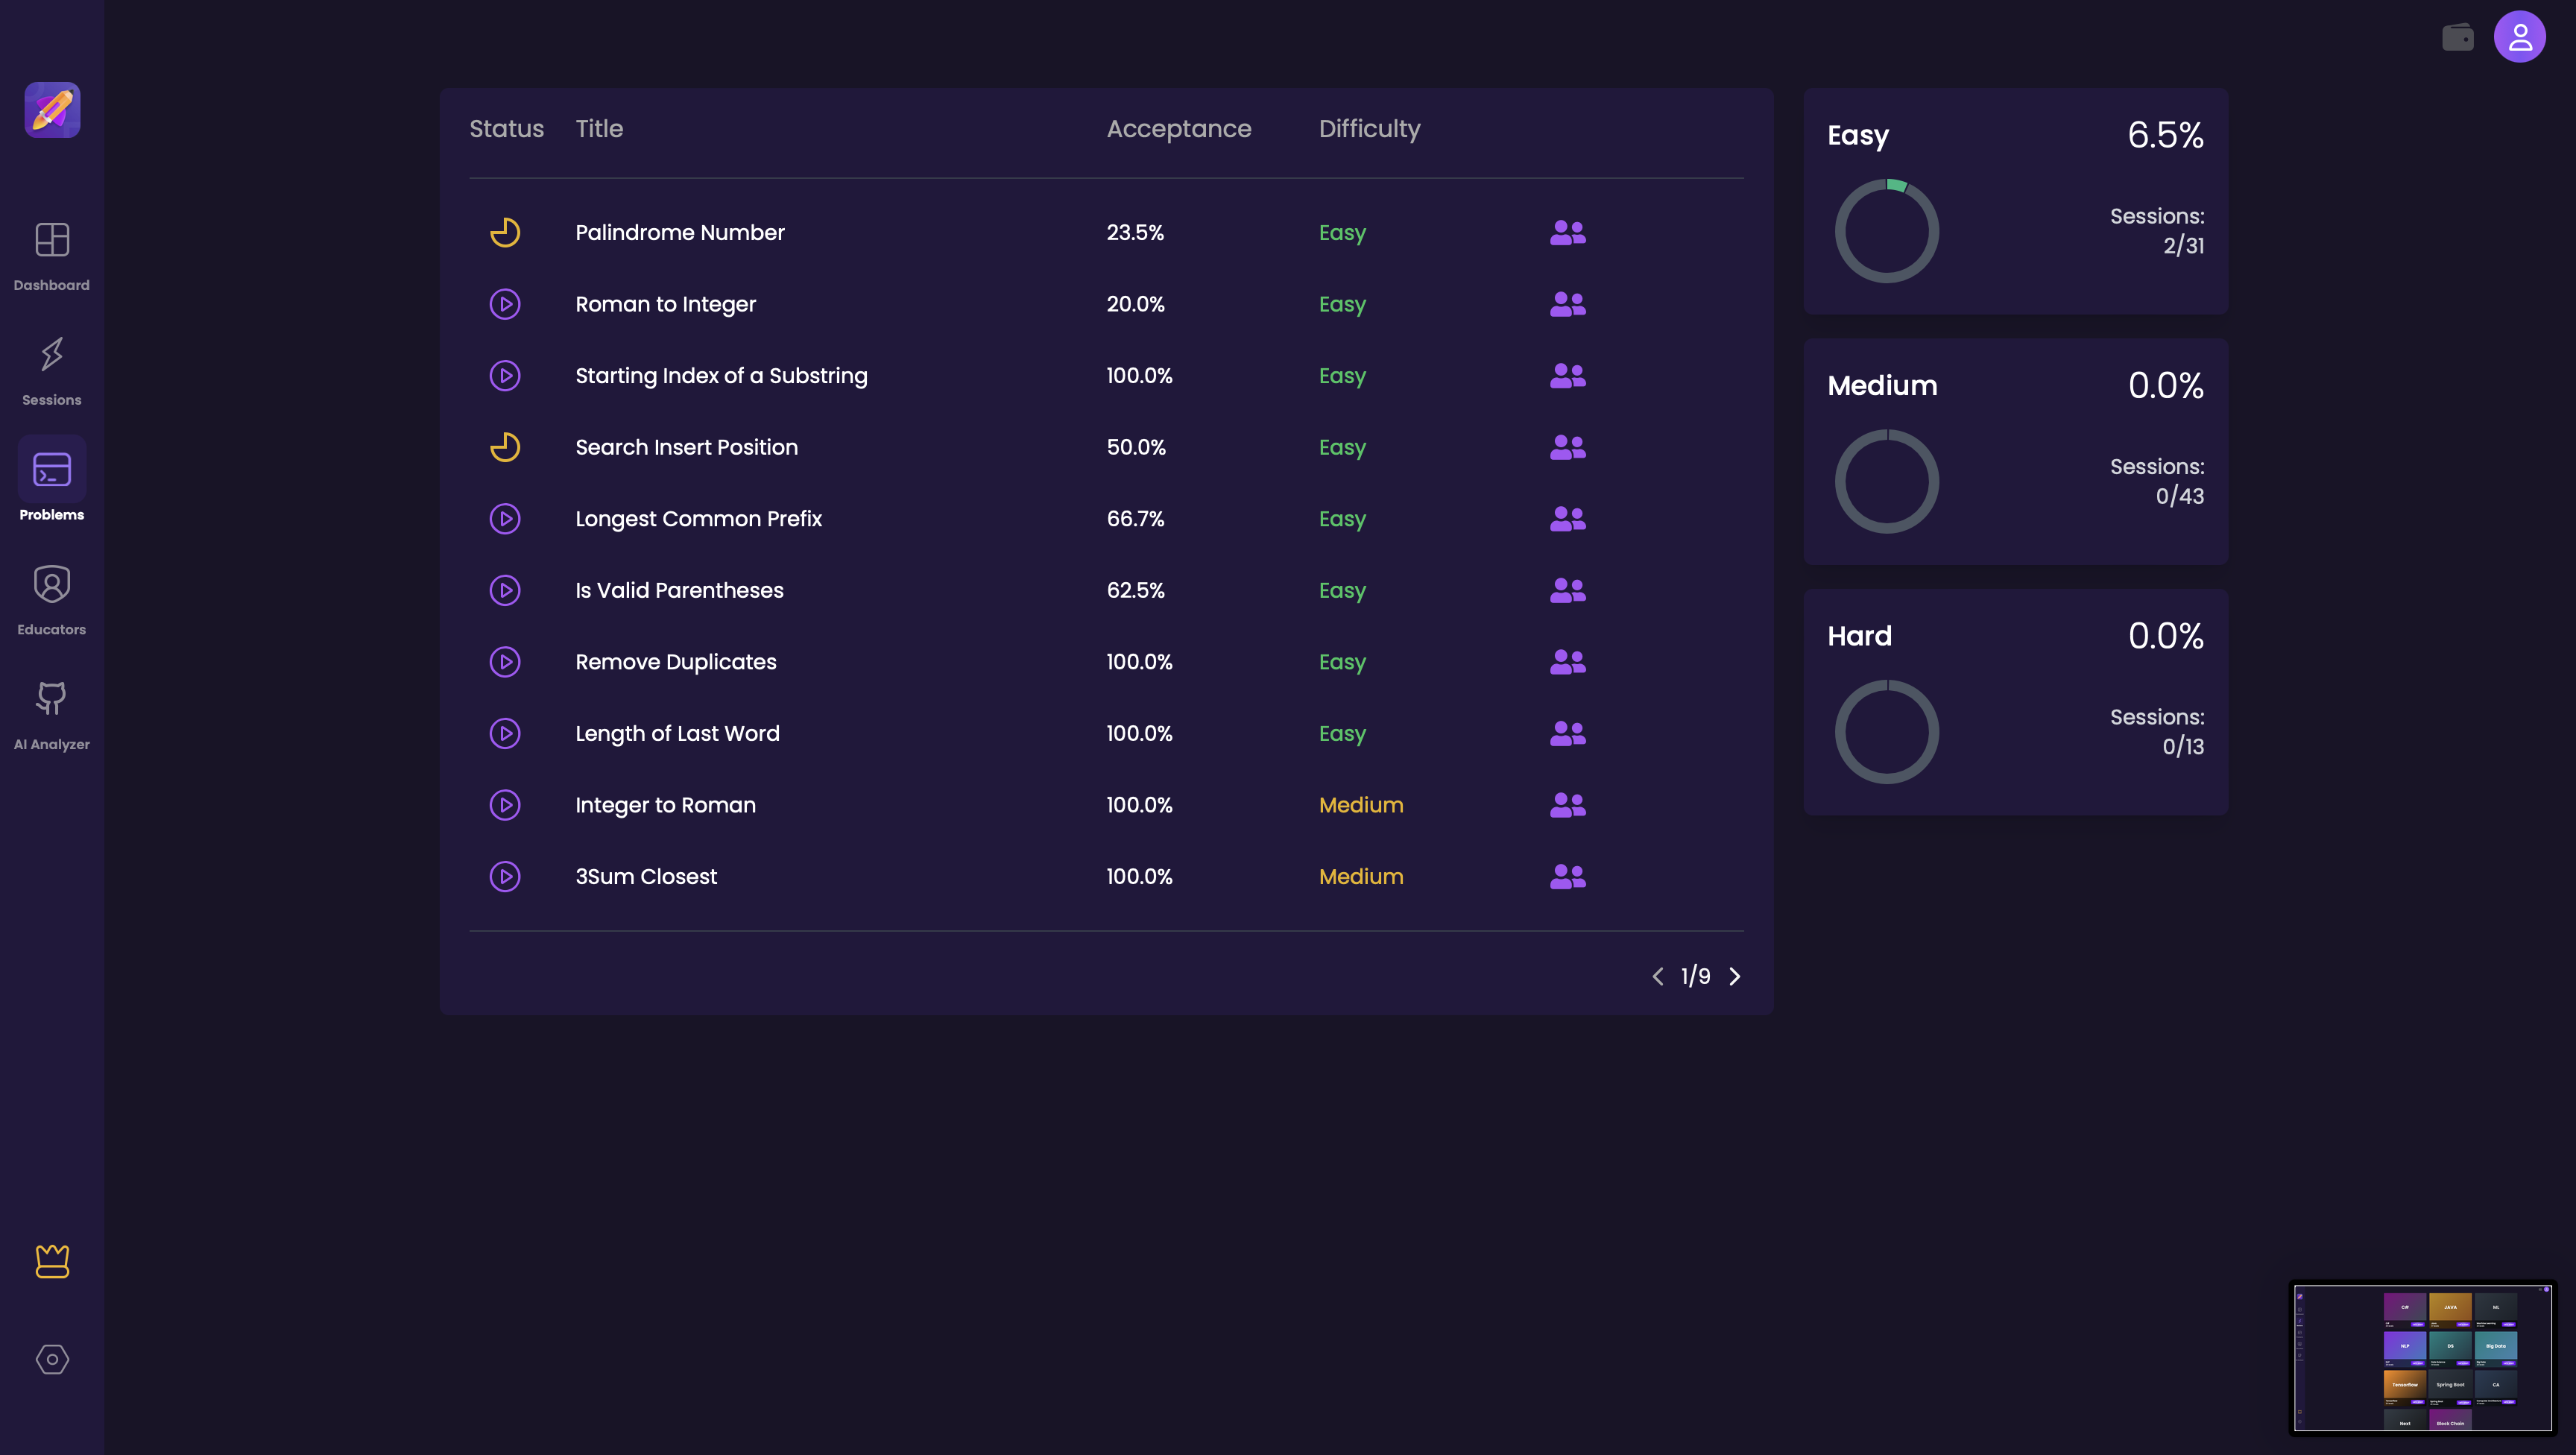Click the picture-in-picture preview thumbnail
The image size is (2576, 1455).
coord(2422,1358)
